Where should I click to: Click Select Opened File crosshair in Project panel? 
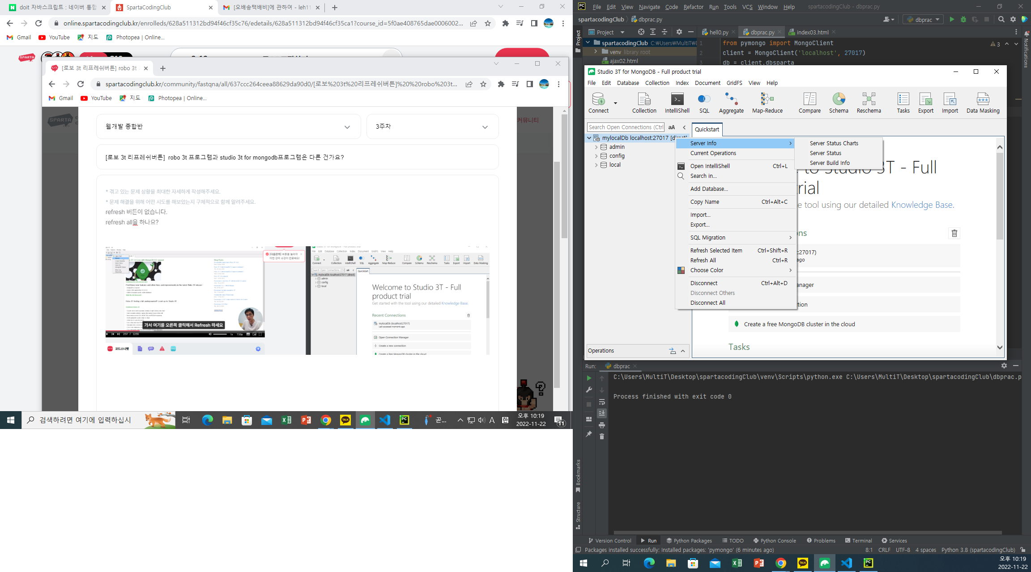pyautogui.click(x=641, y=32)
